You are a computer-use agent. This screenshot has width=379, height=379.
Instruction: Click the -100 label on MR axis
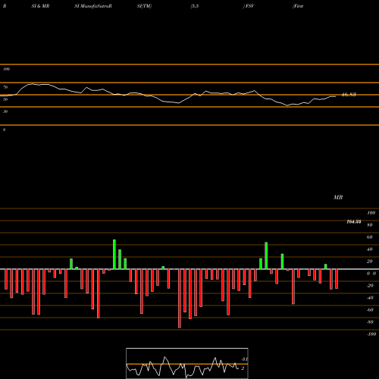tap(371, 334)
